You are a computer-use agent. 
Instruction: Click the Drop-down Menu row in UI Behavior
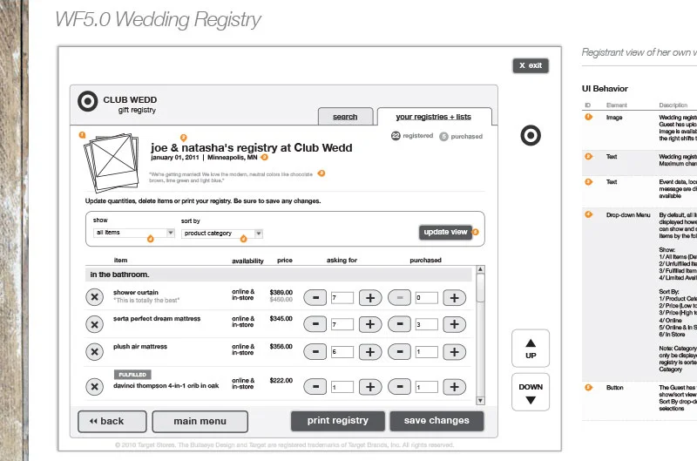(639, 294)
